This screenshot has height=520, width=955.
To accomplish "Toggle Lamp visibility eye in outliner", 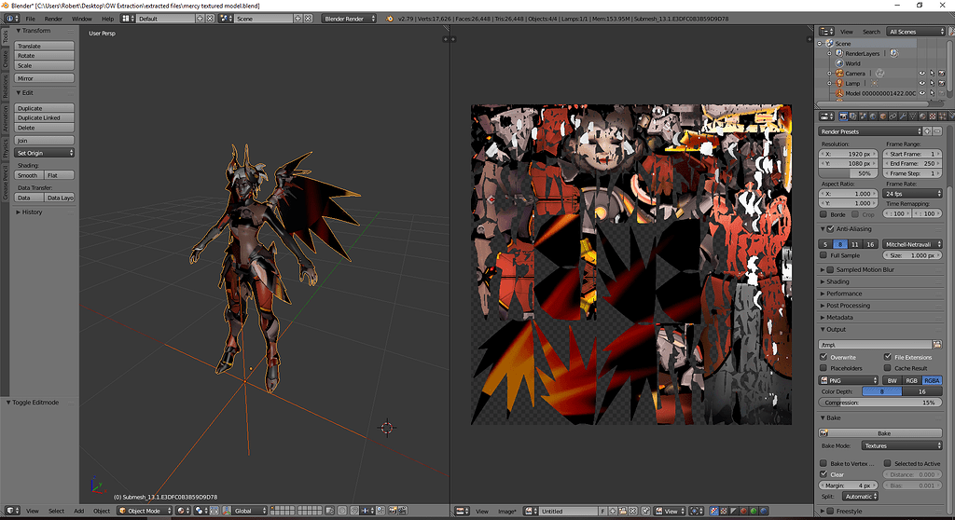I will click(x=922, y=84).
